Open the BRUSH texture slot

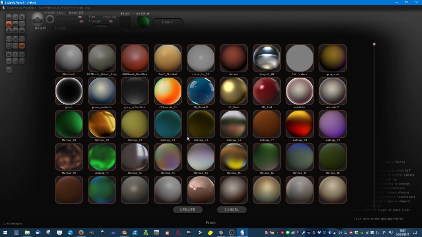pos(125,22)
